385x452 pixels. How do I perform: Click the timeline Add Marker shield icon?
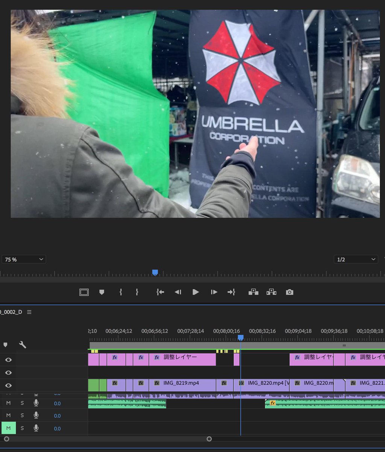pos(5,345)
